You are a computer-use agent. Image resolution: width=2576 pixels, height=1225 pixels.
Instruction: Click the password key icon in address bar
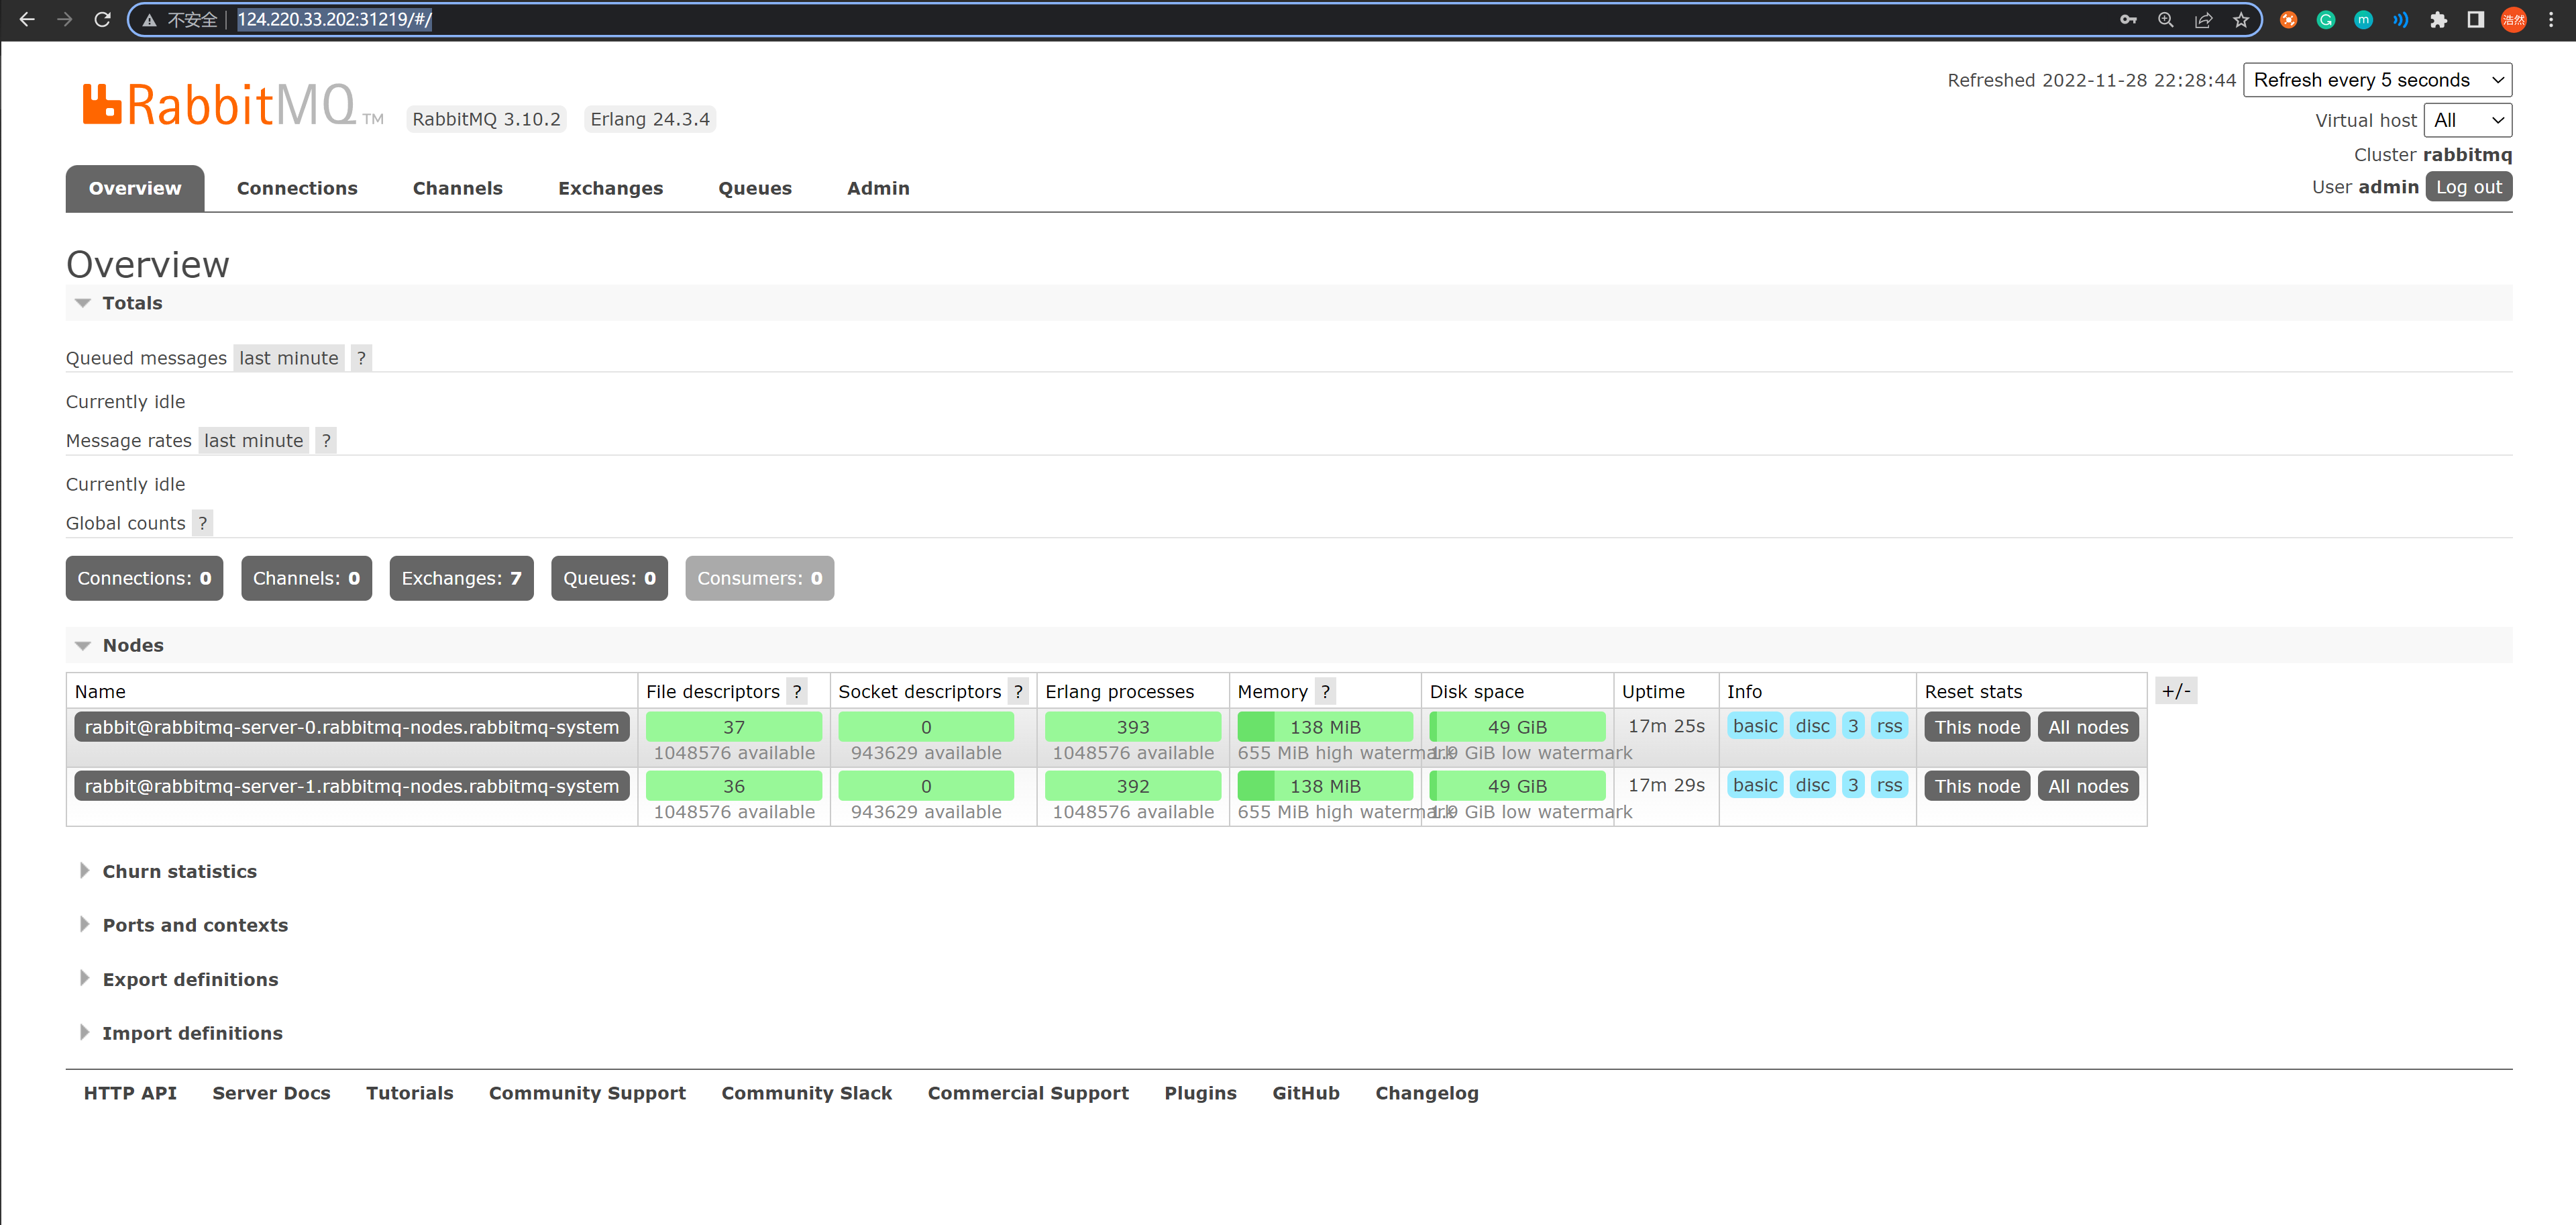pyautogui.click(x=2128, y=19)
